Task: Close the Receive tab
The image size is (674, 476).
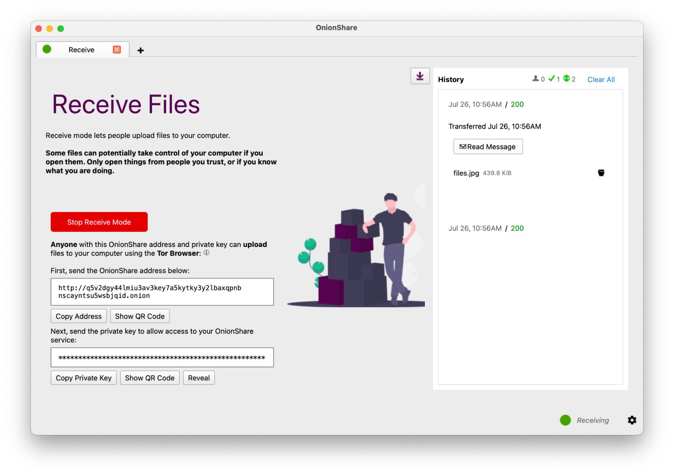Action: point(117,49)
